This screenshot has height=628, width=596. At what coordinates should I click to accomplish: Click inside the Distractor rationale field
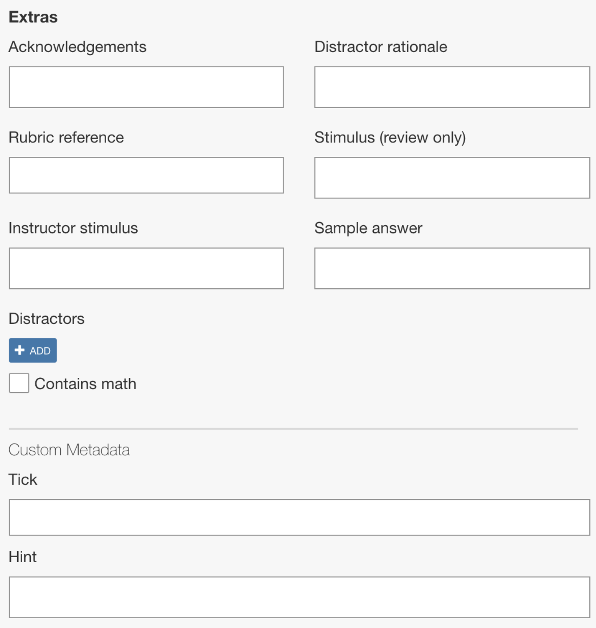pyautogui.click(x=452, y=87)
